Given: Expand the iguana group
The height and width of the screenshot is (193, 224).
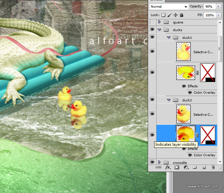Looking at the screenshot, I should tap(160, 22).
